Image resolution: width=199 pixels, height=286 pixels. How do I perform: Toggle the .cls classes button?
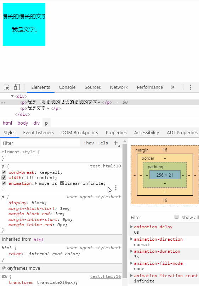point(103,143)
